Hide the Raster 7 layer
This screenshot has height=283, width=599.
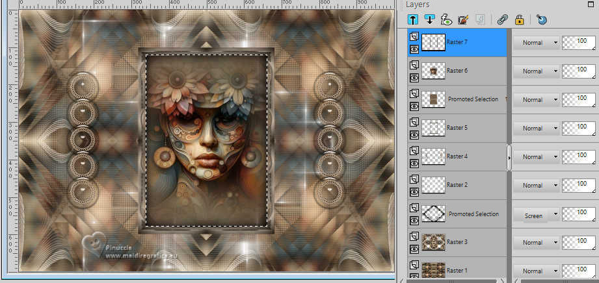coord(414,49)
